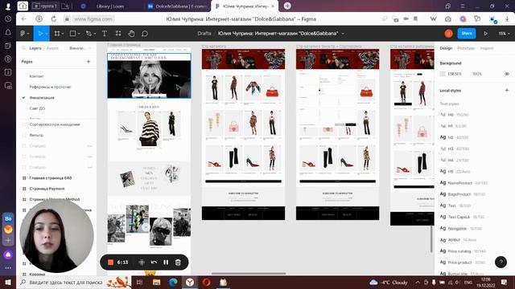The height and width of the screenshot is (289, 515).
Task: Bookmark the page in address bar
Action: [x=415, y=19]
